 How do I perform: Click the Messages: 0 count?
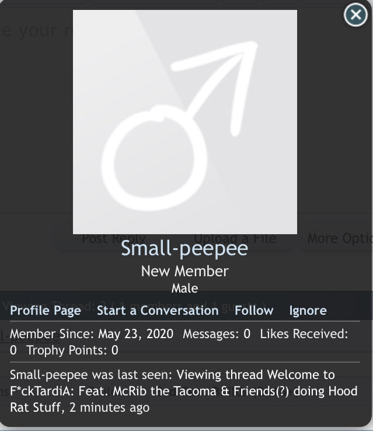217,334
